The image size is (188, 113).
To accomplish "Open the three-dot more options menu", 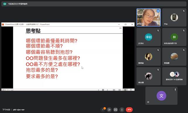I will [122, 110].
